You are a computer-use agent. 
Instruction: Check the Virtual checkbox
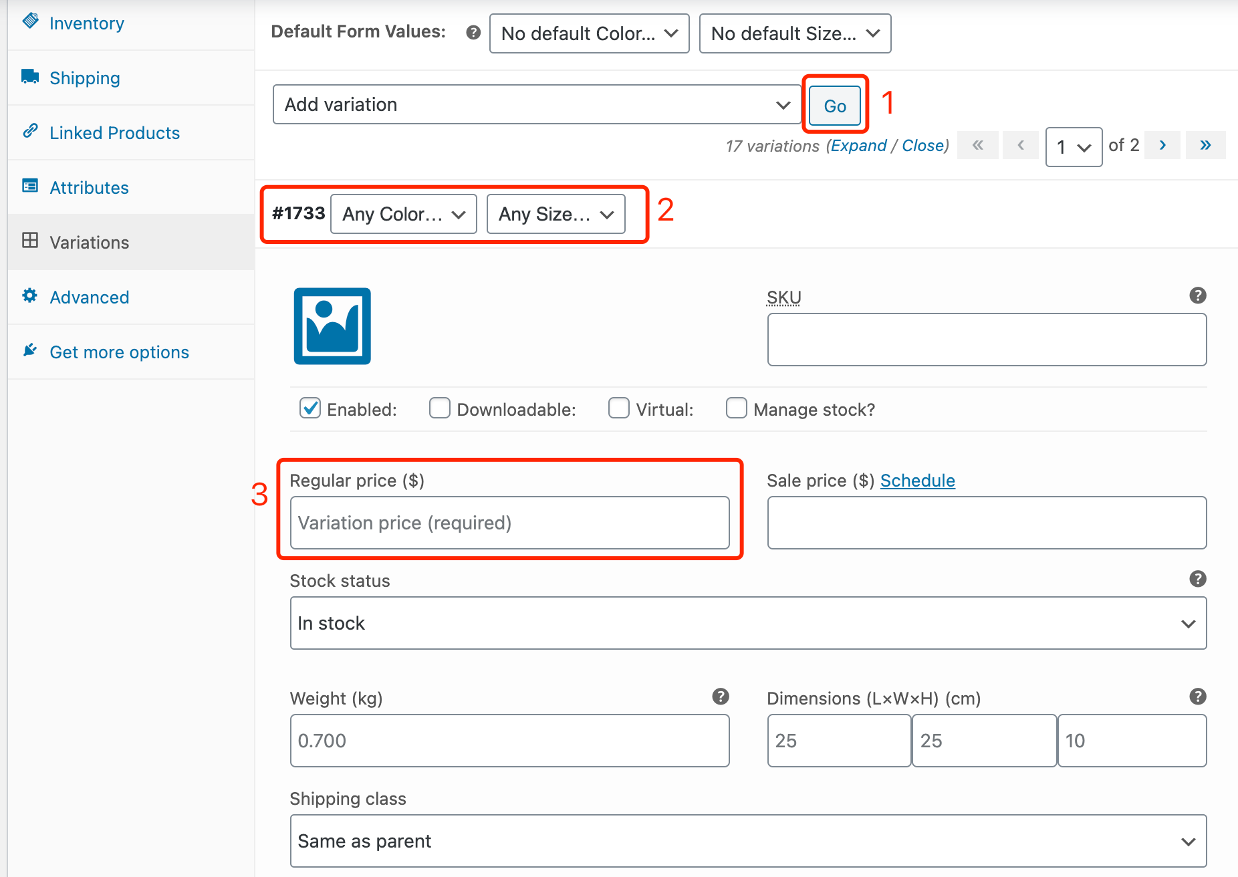(x=619, y=408)
